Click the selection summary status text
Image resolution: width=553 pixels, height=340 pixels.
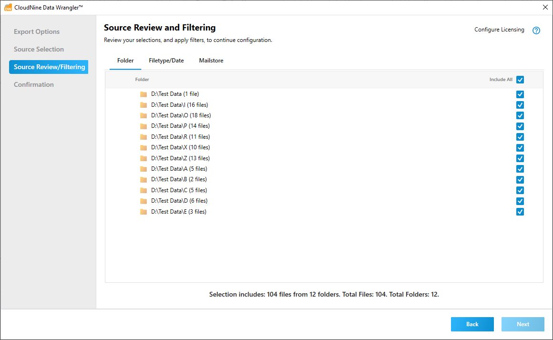[324, 295]
